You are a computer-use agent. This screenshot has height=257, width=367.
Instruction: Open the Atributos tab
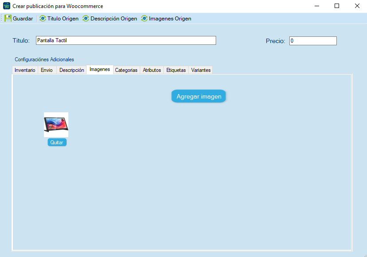152,70
